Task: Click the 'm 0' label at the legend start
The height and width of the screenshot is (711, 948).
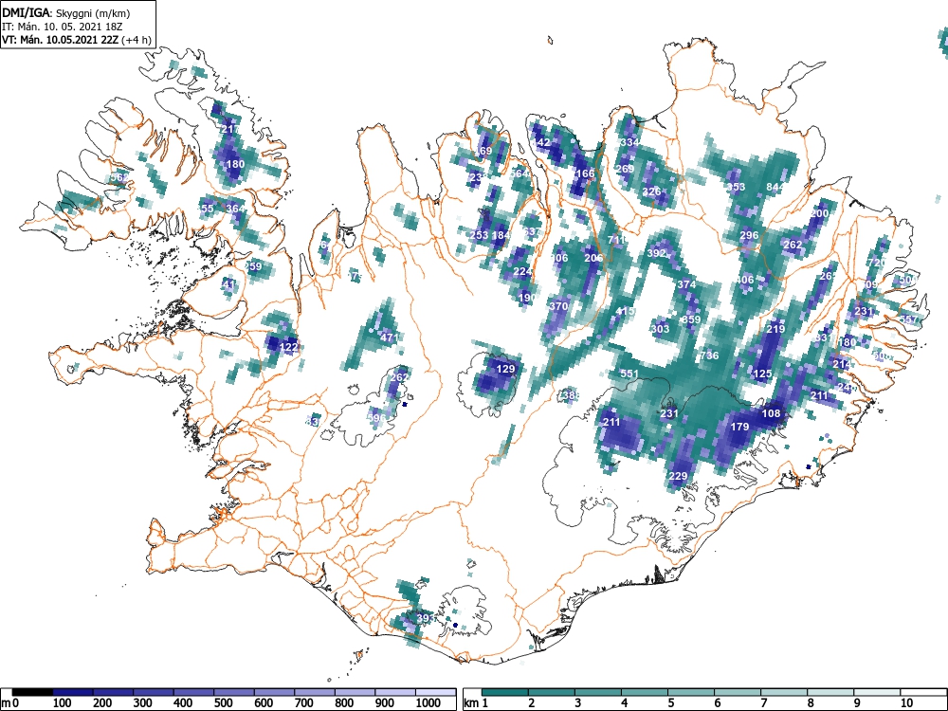Action: (10, 703)
